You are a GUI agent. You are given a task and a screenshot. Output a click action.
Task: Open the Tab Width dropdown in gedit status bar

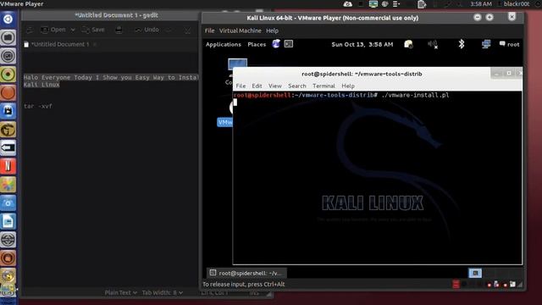[162, 293]
